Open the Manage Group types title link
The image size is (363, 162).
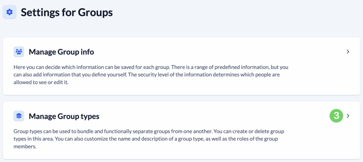coord(64,116)
